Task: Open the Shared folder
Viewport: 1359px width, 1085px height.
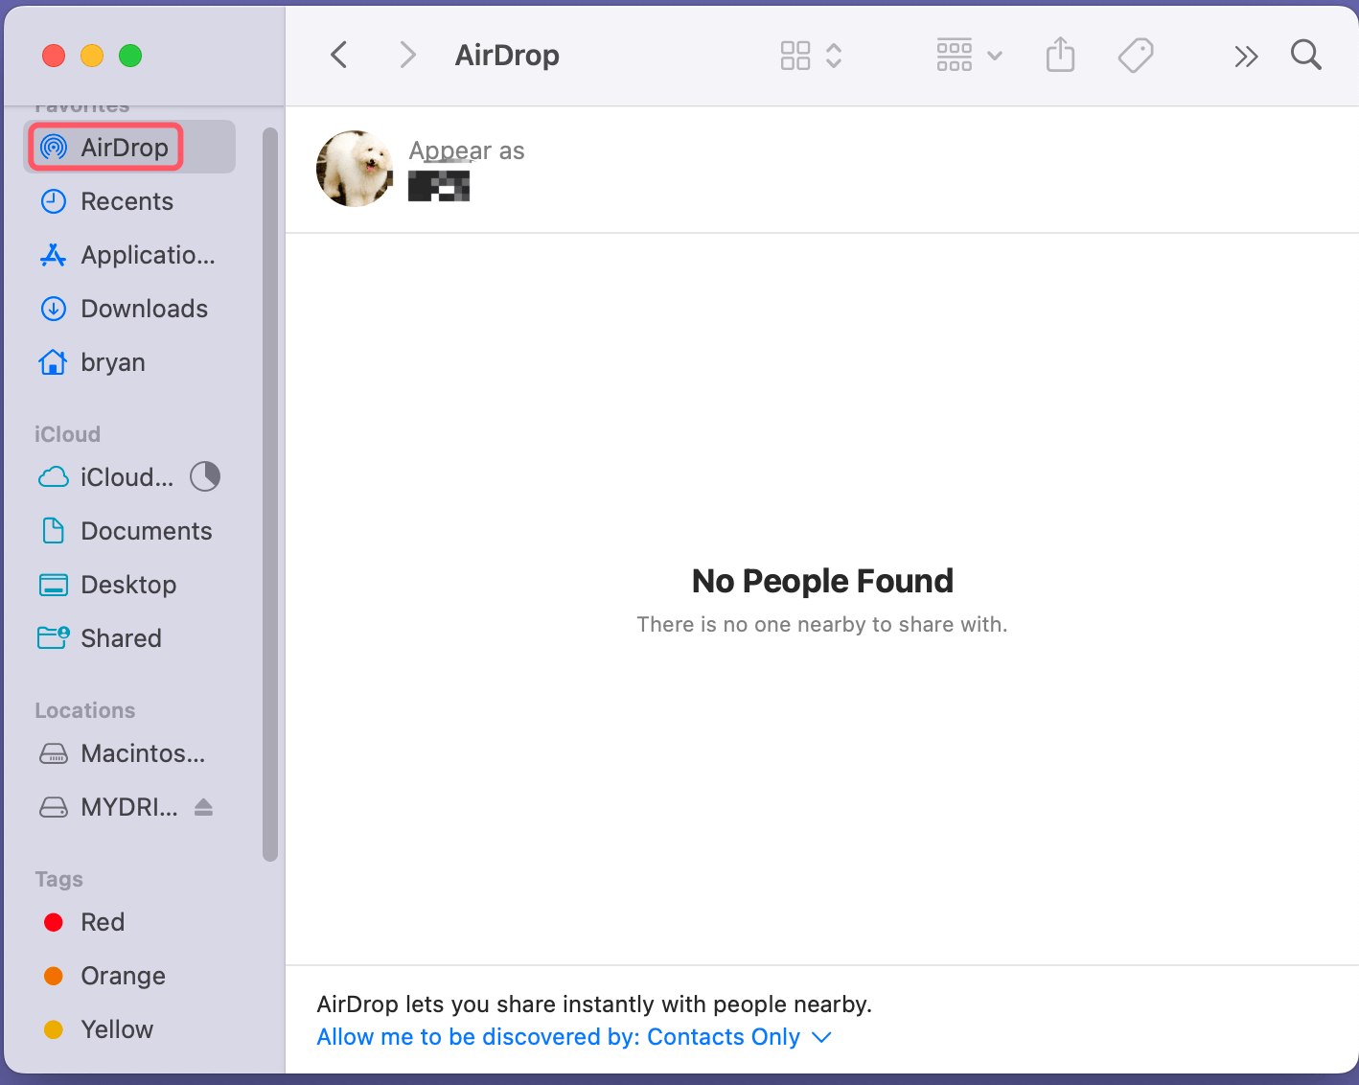Action: tap(121, 638)
